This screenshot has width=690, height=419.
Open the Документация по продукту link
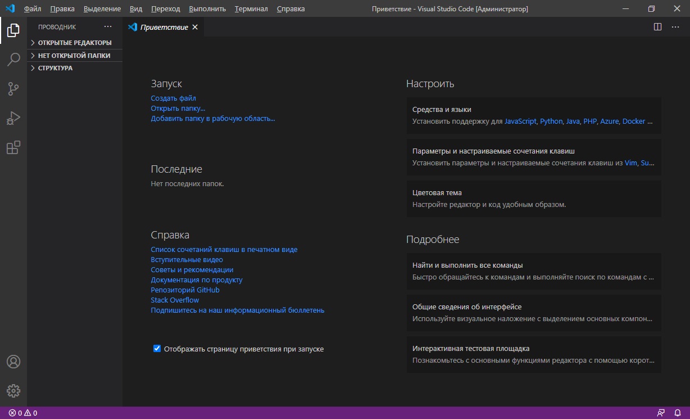click(x=197, y=280)
